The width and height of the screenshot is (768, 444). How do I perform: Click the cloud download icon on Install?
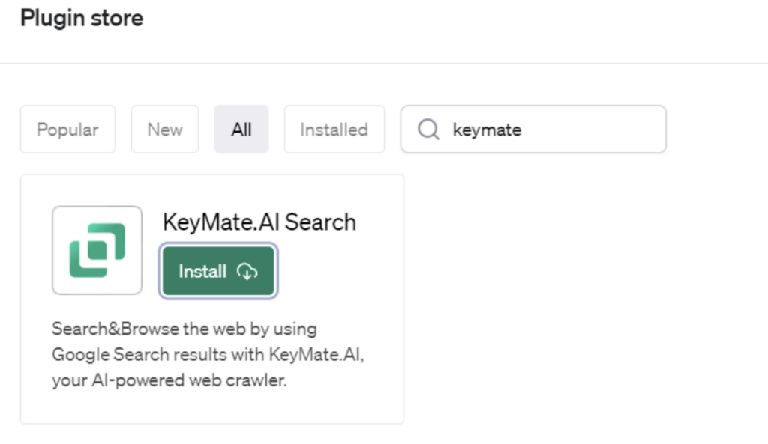coord(247,272)
